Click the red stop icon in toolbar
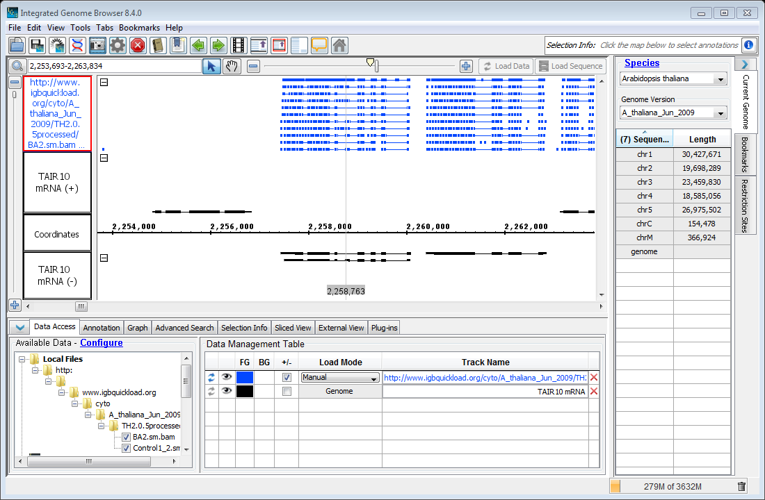765x500 pixels. tap(138, 46)
